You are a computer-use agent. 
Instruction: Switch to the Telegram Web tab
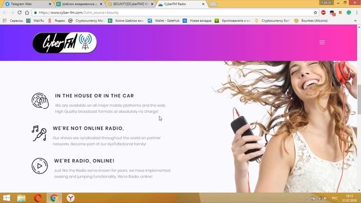(28, 4)
